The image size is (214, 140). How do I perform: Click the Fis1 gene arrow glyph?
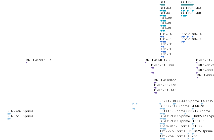162,5
